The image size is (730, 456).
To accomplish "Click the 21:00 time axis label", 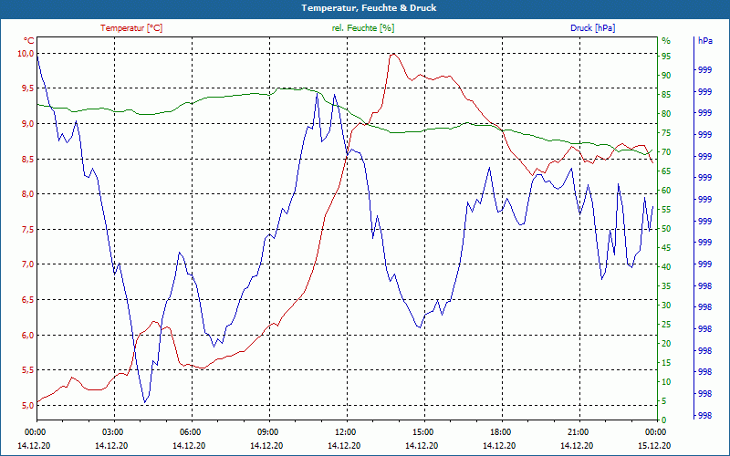I will tap(578, 431).
